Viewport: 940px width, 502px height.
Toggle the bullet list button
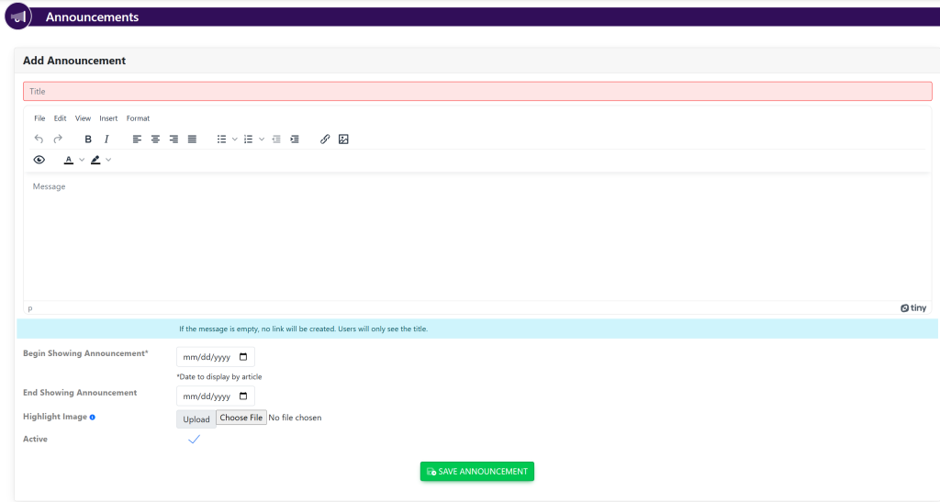coord(221,139)
